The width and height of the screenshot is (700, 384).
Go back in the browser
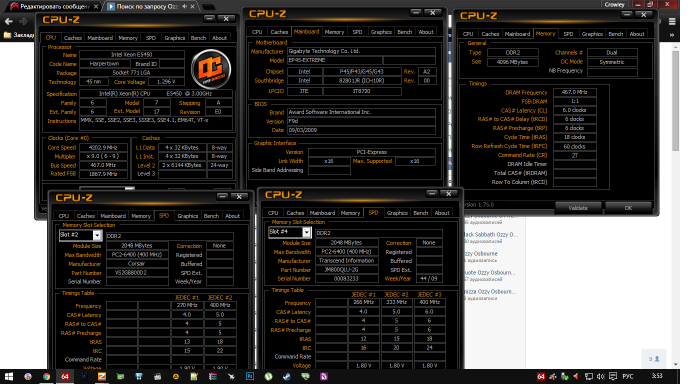coord(8,21)
